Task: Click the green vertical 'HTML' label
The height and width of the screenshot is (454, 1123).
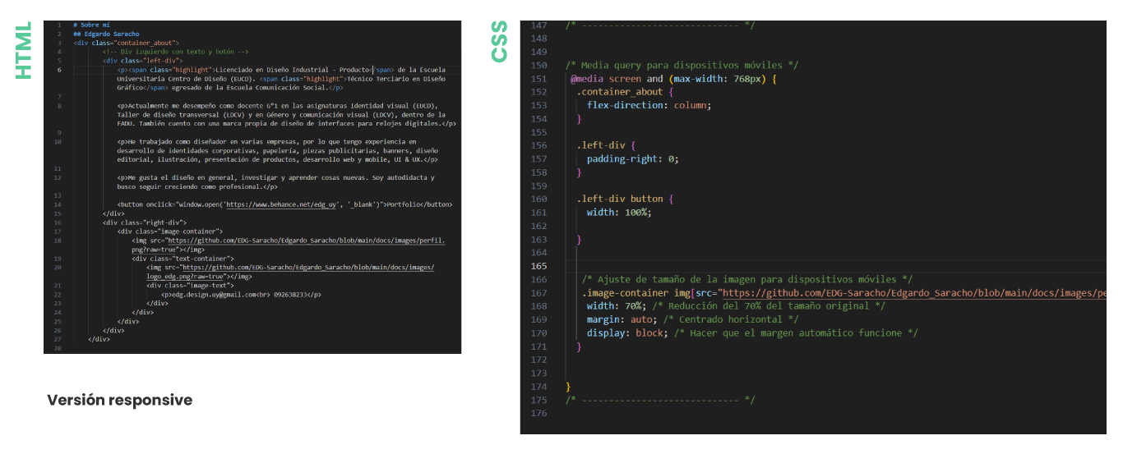Action: click(x=23, y=50)
